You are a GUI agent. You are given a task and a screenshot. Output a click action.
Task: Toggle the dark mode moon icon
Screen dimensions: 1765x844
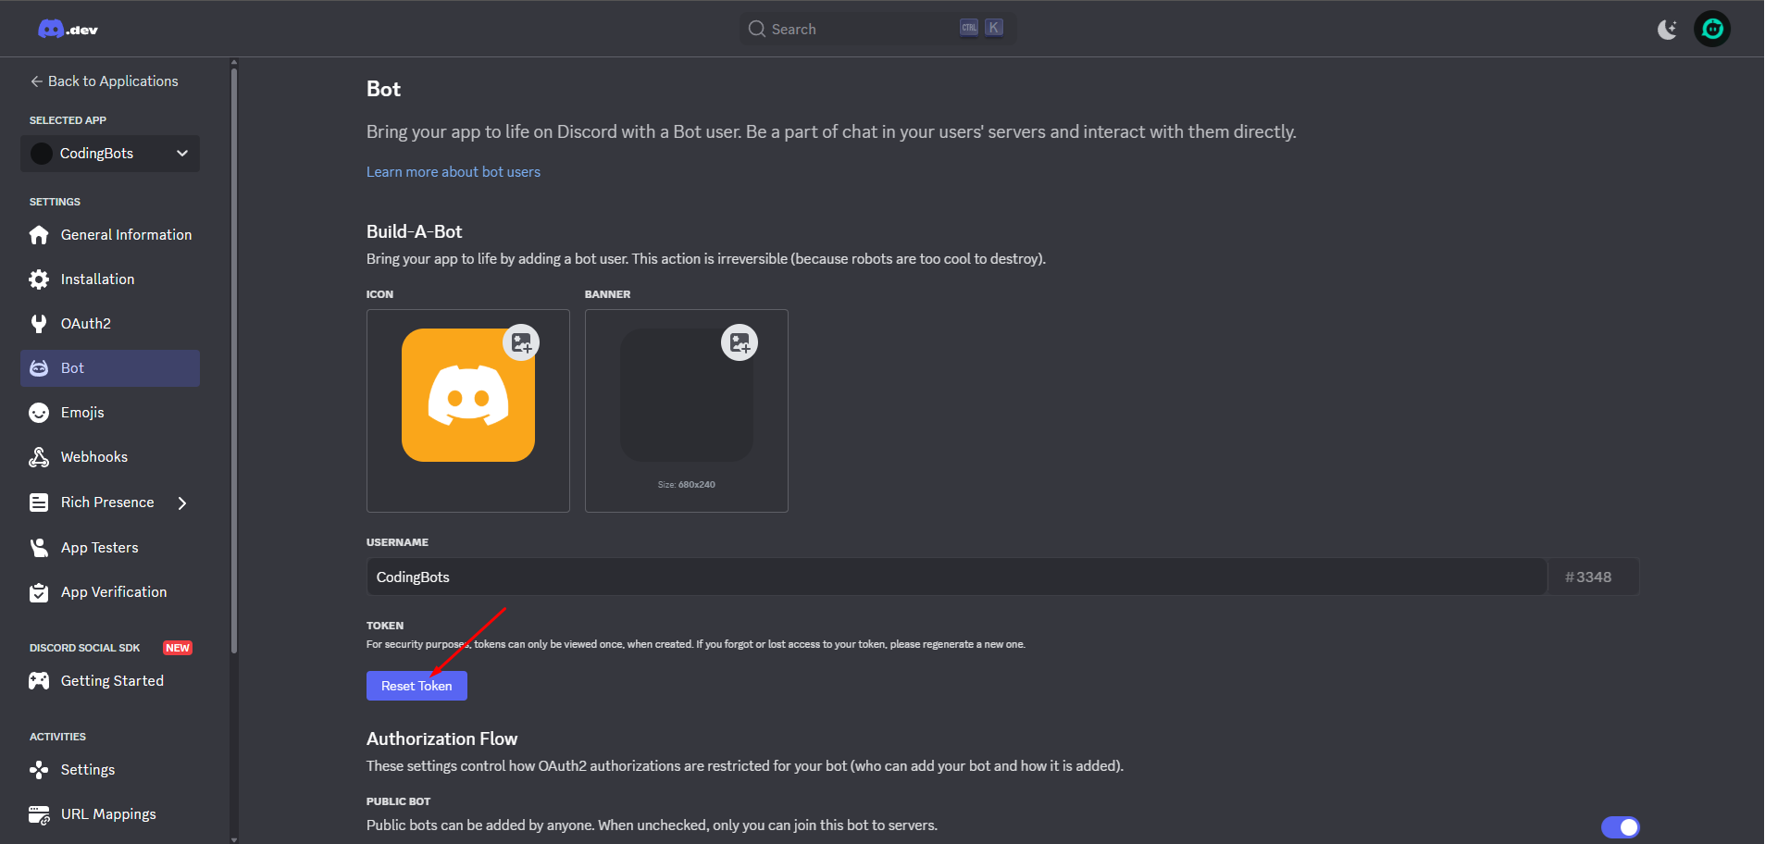1667,30
